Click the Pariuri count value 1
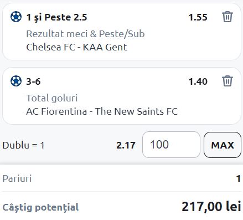Image resolution: width=243 pixels, height=220 pixels. click(x=239, y=178)
